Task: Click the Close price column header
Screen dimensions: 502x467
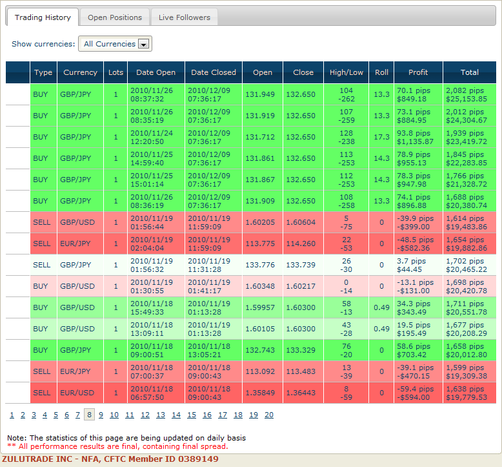Action: click(303, 72)
